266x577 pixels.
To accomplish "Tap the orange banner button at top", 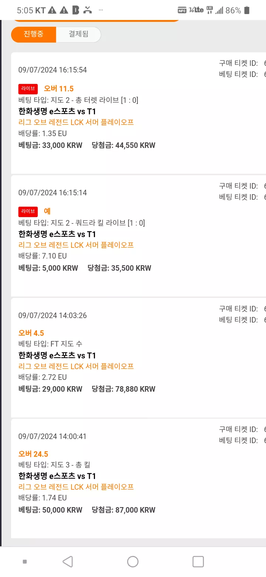I will (97, 20).
